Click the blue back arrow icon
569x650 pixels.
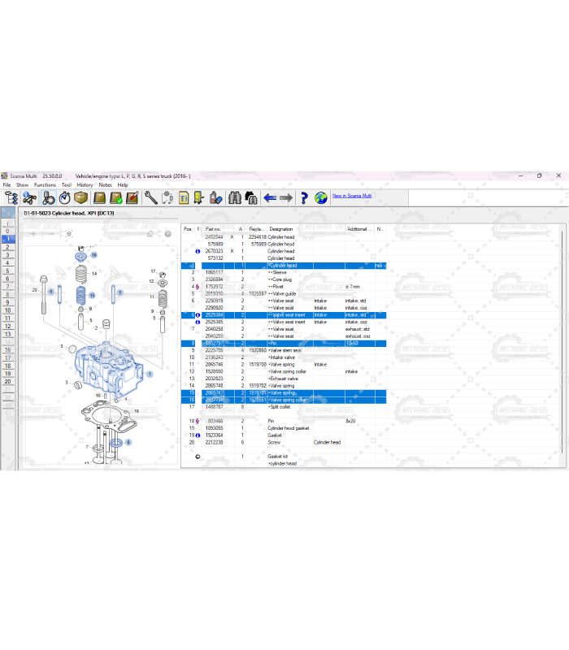pos(270,197)
